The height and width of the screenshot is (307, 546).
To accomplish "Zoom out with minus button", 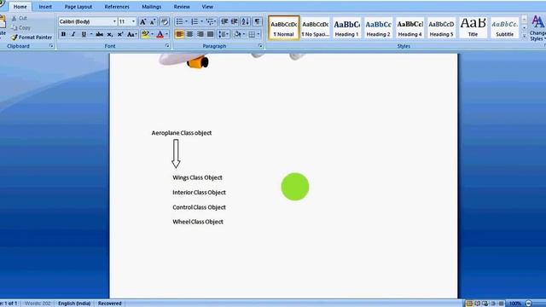I will (x=529, y=304).
